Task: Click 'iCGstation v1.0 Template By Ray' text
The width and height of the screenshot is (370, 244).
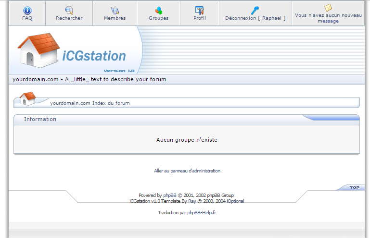Action: 163,201
